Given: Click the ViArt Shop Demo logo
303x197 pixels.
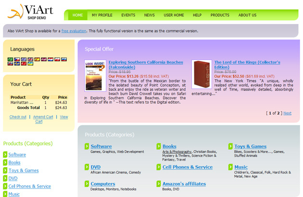Looking at the screenshot, I should 30,12.
